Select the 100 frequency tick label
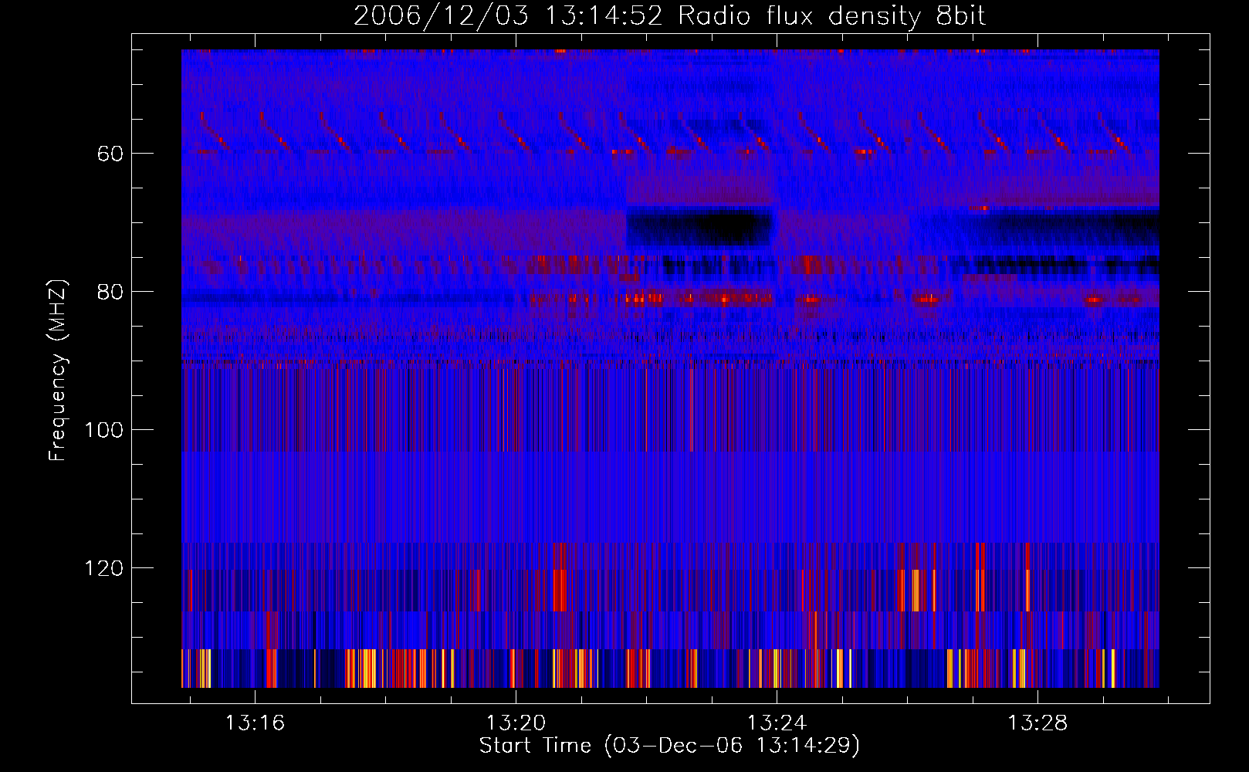 103,430
